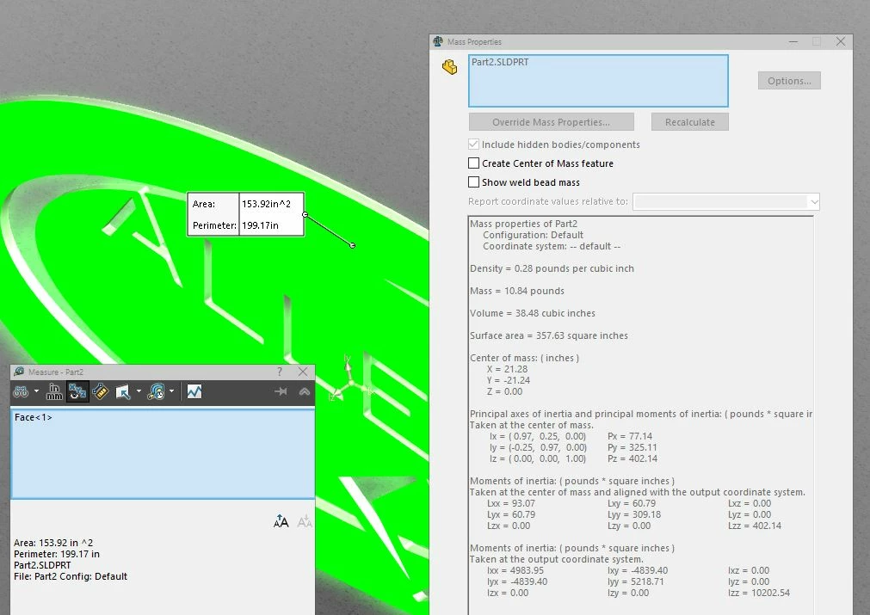Open help for the Measure dialog
The image size is (870, 615).
tap(280, 372)
